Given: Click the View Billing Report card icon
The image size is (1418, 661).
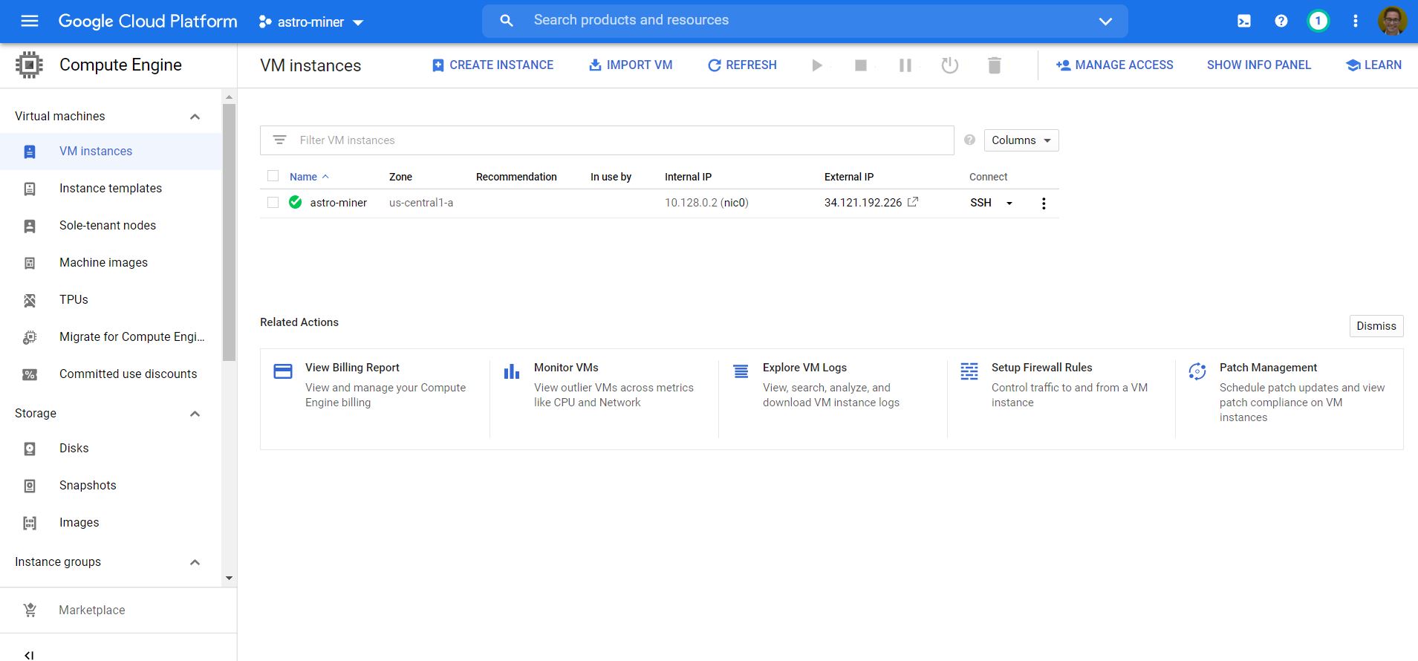Looking at the screenshot, I should 283,371.
